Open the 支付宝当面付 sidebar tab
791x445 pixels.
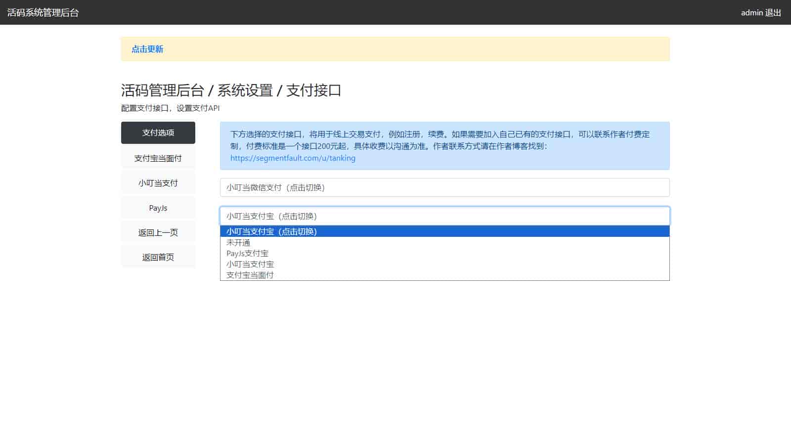pyautogui.click(x=158, y=158)
